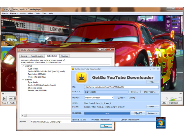Viewport: 184px width, 138px height.
Task: Select the 'Resolution: 1920x800' row
Action: click(x=37, y=74)
